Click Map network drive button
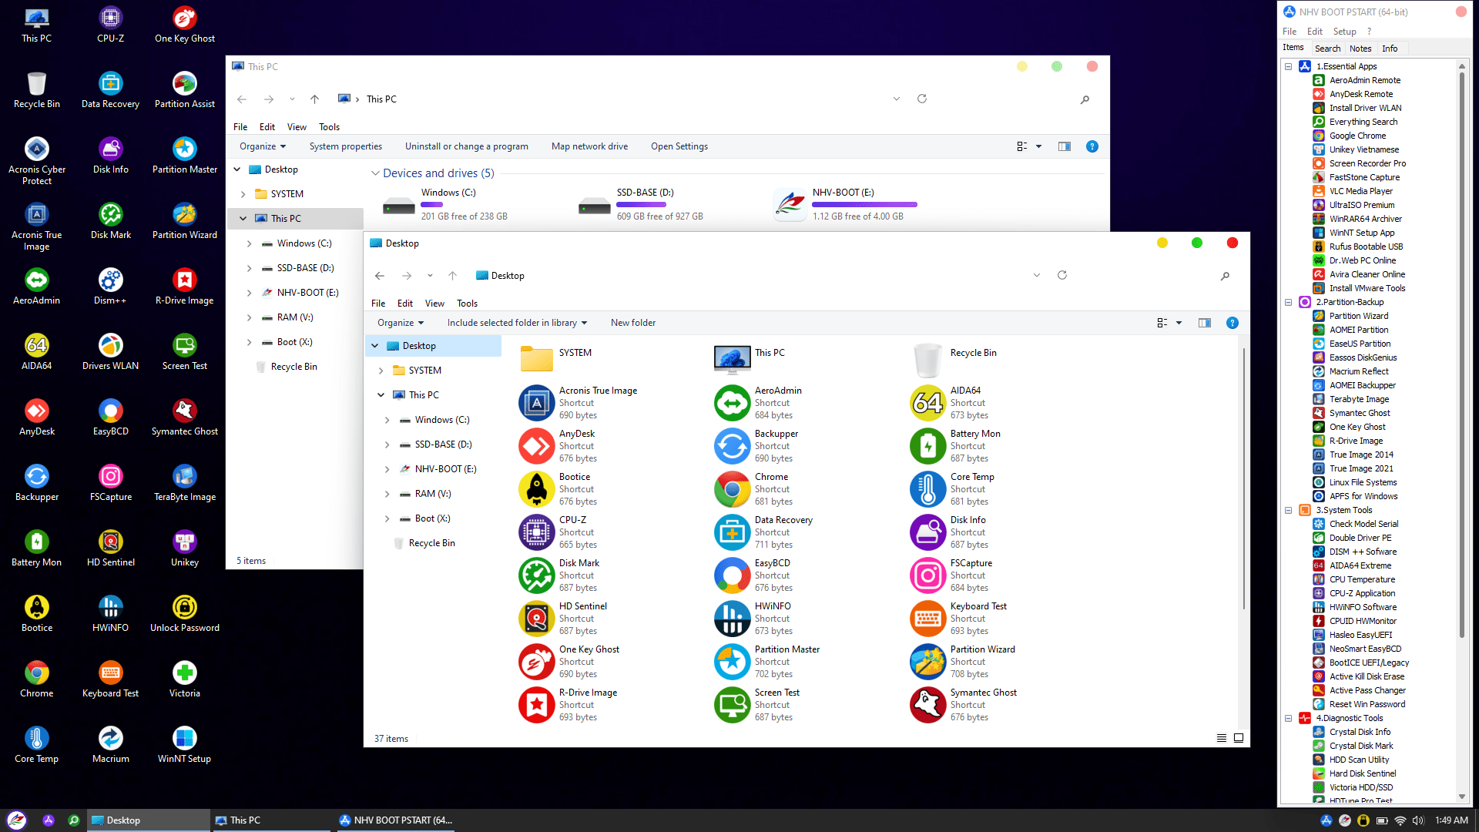Viewport: 1479px width, 832px height. pyautogui.click(x=589, y=146)
